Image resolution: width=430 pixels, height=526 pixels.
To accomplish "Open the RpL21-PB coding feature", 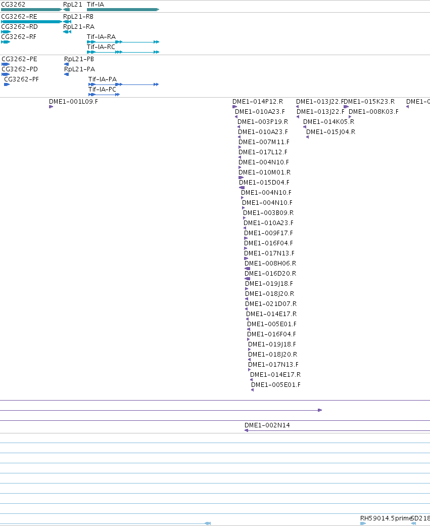I will tap(79, 59).
